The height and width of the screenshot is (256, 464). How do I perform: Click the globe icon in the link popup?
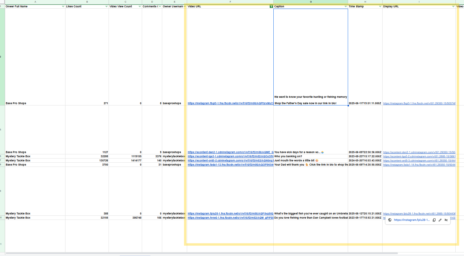pyautogui.click(x=390, y=220)
